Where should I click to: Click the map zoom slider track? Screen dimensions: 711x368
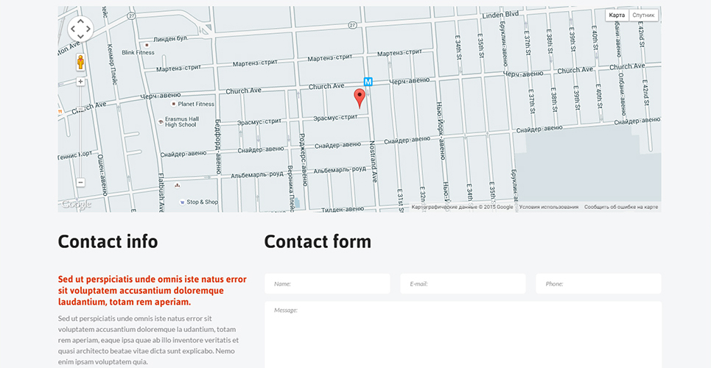[80, 132]
